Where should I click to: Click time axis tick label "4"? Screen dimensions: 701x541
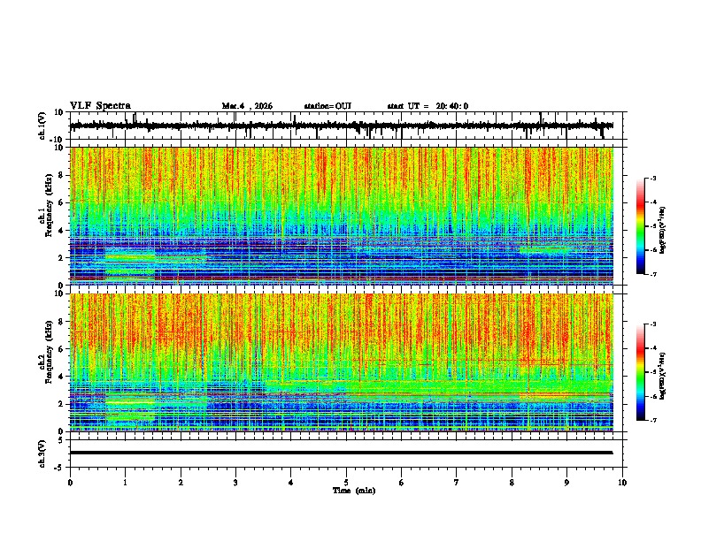tap(291, 483)
